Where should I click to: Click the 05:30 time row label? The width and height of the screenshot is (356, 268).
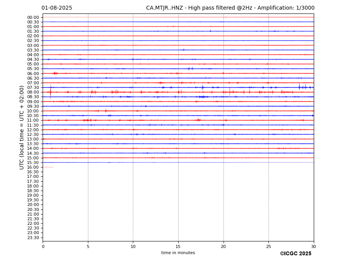pos(33,69)
